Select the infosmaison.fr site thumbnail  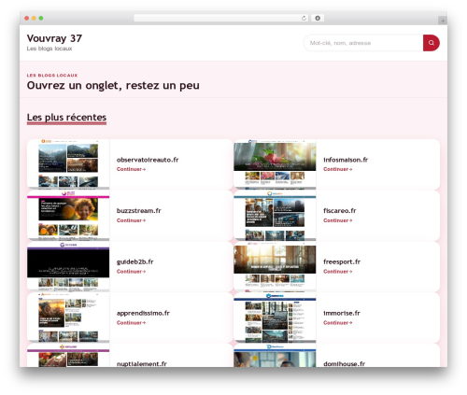[275, 164]
